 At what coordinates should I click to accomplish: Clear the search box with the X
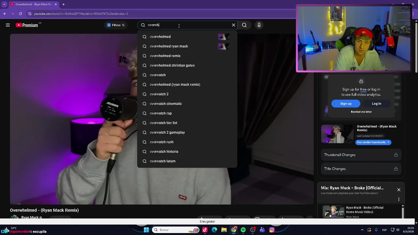click(x=233, y=25)
